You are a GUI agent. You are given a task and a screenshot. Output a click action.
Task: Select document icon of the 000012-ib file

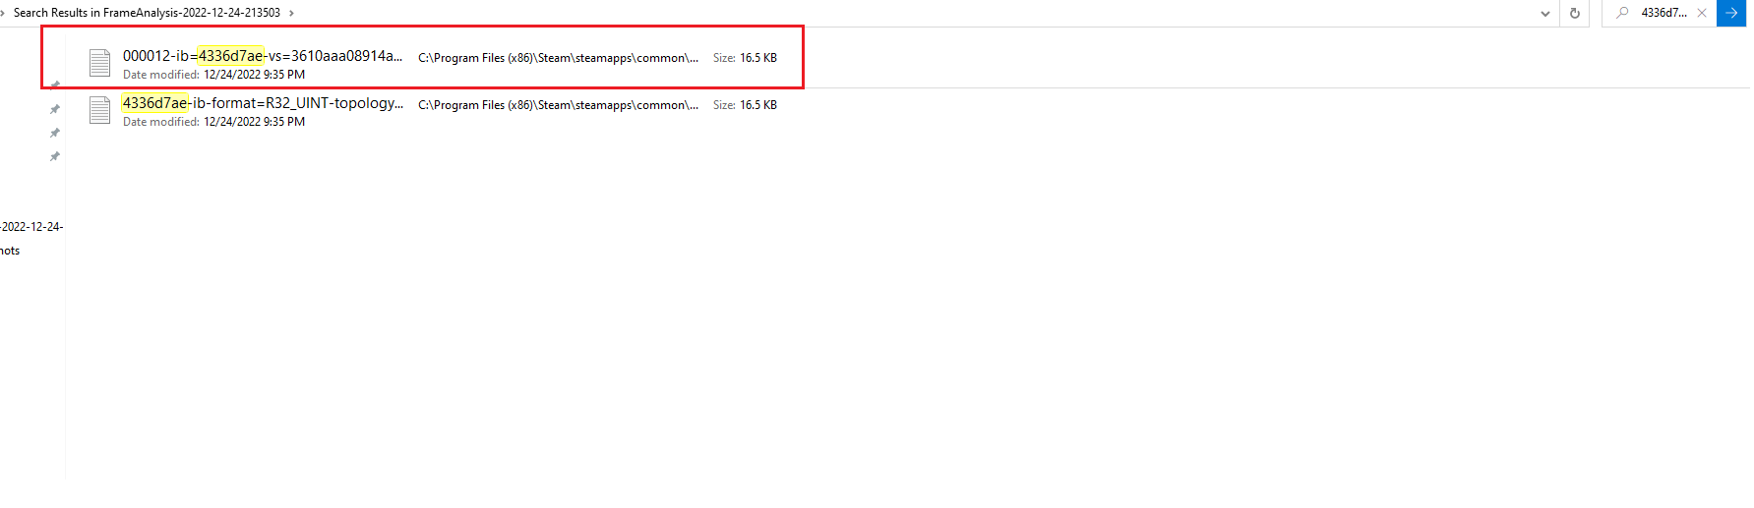100,63
